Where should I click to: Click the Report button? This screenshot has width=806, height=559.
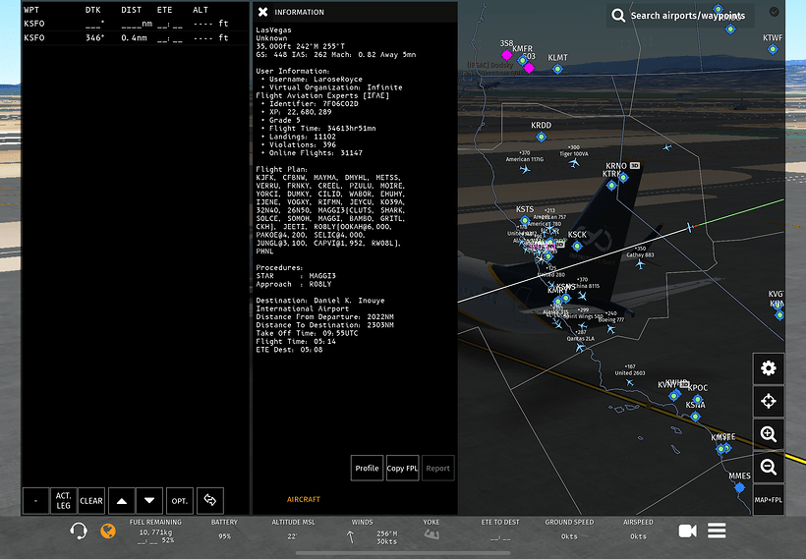pos(438,468)
